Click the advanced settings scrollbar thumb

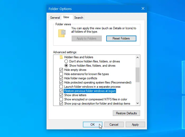pos(138,75)
